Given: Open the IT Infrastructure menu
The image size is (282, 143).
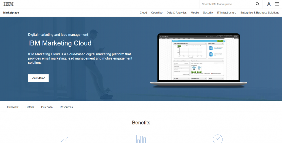Looking at the screenshot, I should [227, 13].
